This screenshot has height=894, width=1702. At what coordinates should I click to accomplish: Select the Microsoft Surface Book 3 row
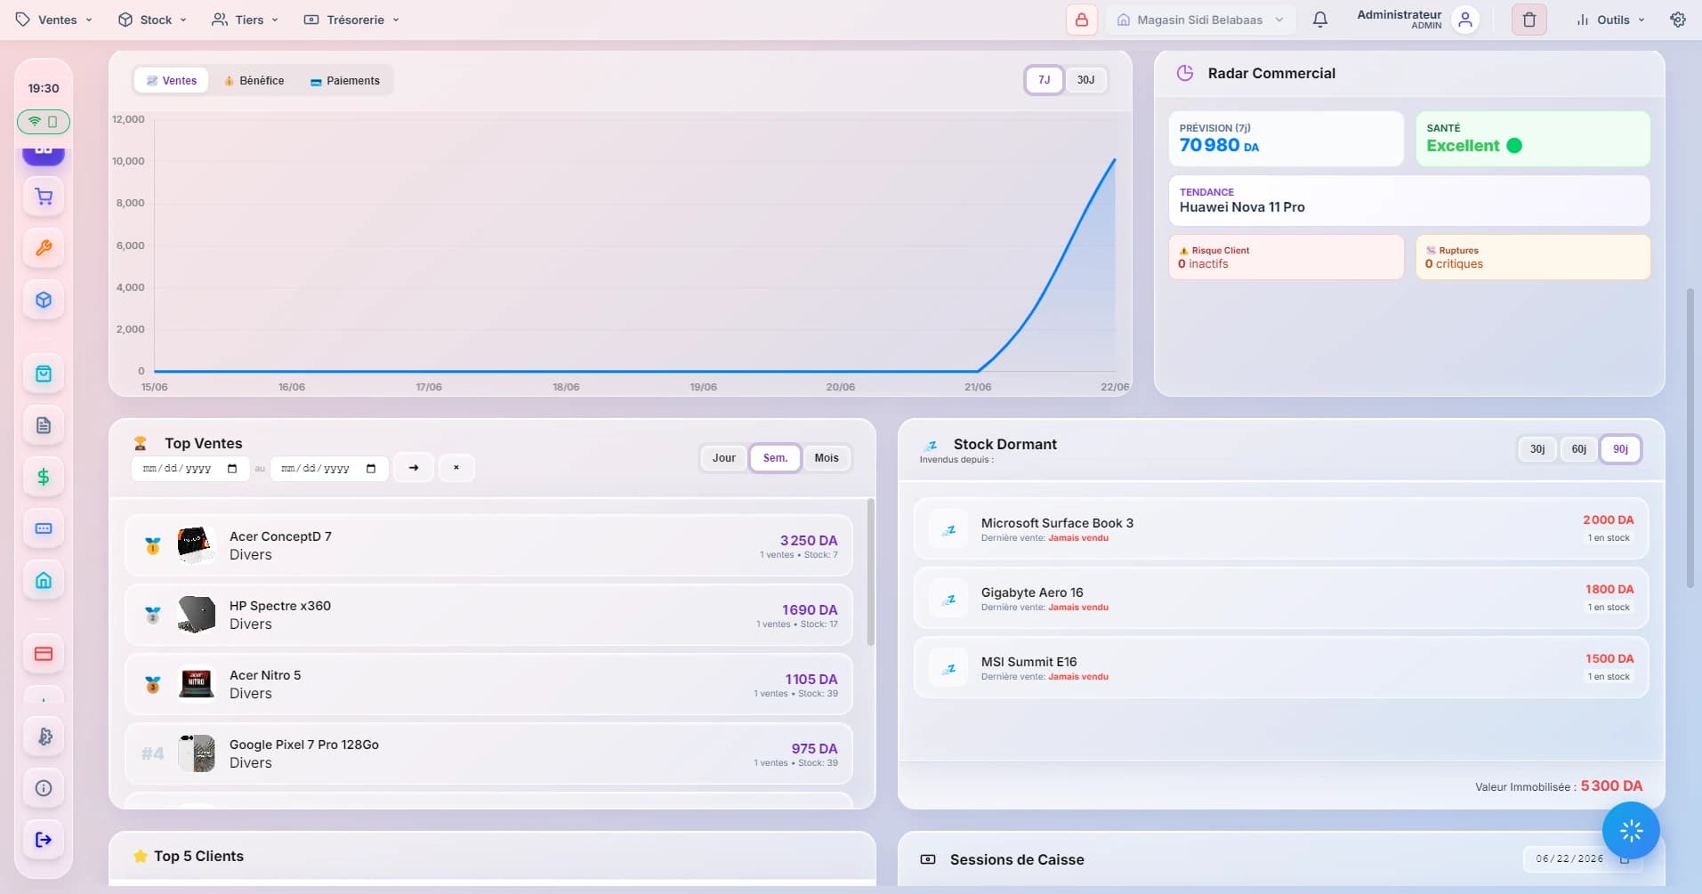pyautogui.click(x=1281, y=529)
